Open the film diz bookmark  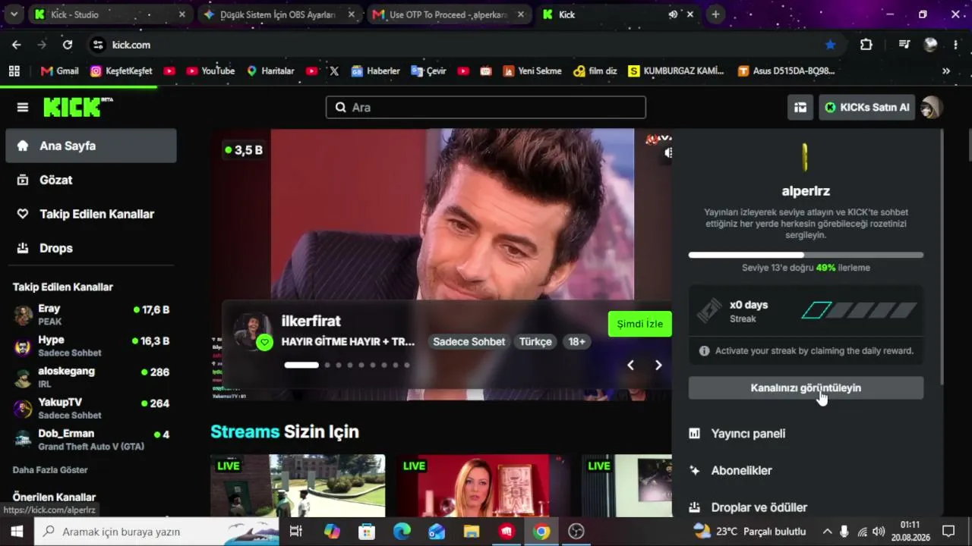coord(595,71)
